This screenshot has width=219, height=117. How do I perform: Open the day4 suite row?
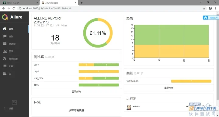coord(76,71)
